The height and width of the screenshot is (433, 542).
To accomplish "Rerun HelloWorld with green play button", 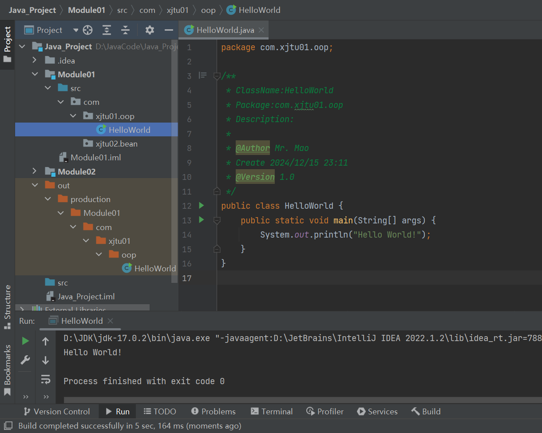I will [x=25, y=341].
